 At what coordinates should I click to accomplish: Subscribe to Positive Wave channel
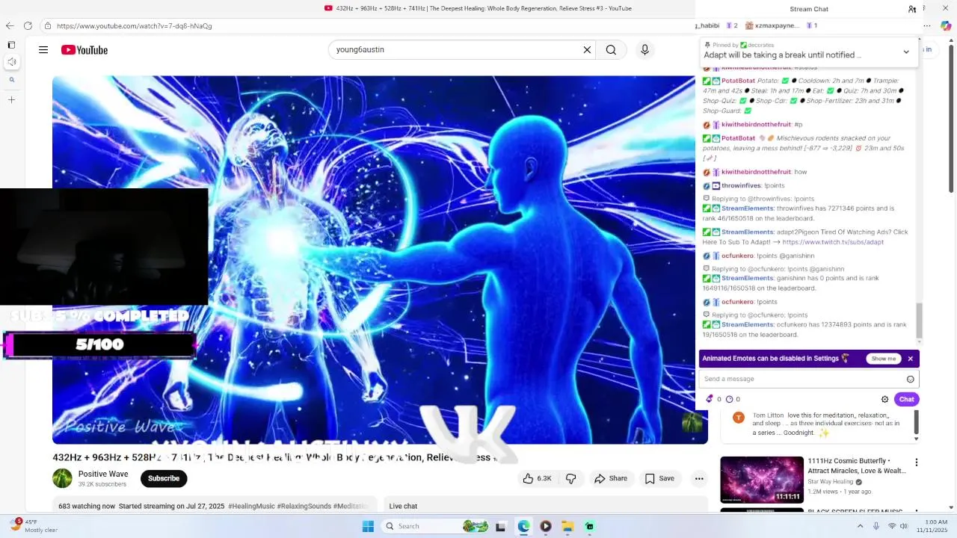[x=164, y=478]
